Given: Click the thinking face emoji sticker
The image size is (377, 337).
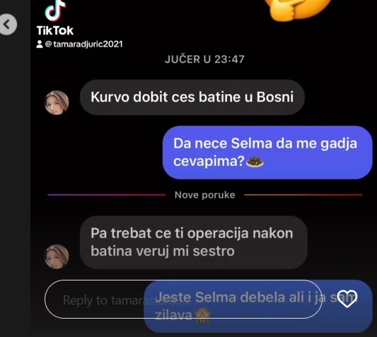Looking at the screenshot, I should pos(298,10).
